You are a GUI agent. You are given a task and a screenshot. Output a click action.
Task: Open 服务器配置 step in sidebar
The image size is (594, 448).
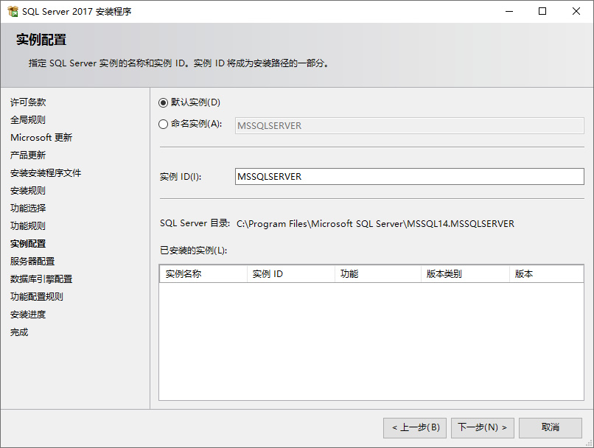[32, 262]
